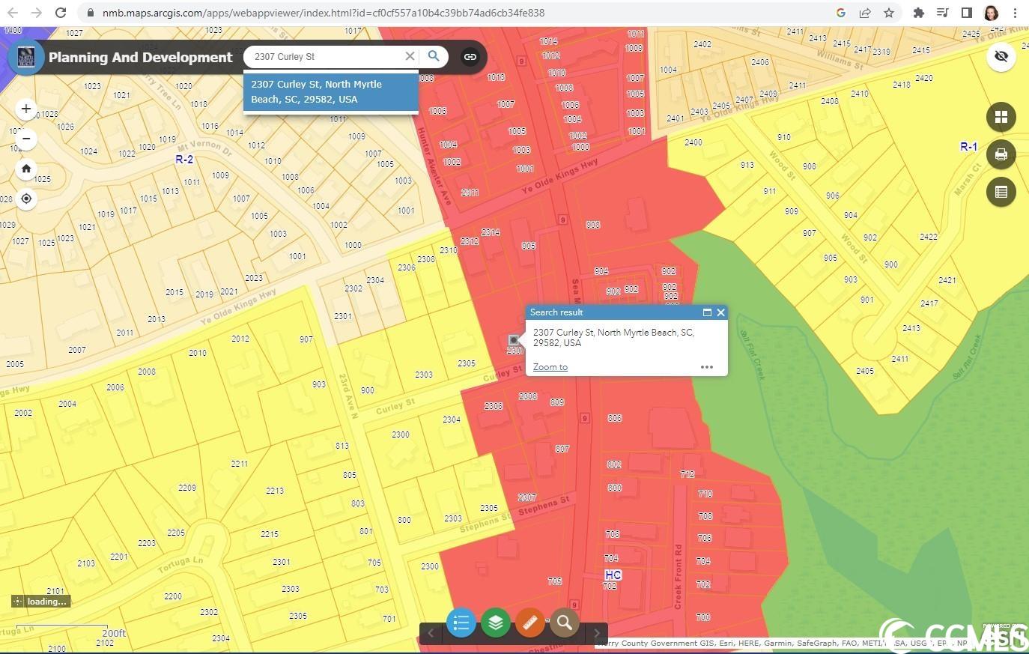
Task: Maximize the Search result popup
Action: 707,312
